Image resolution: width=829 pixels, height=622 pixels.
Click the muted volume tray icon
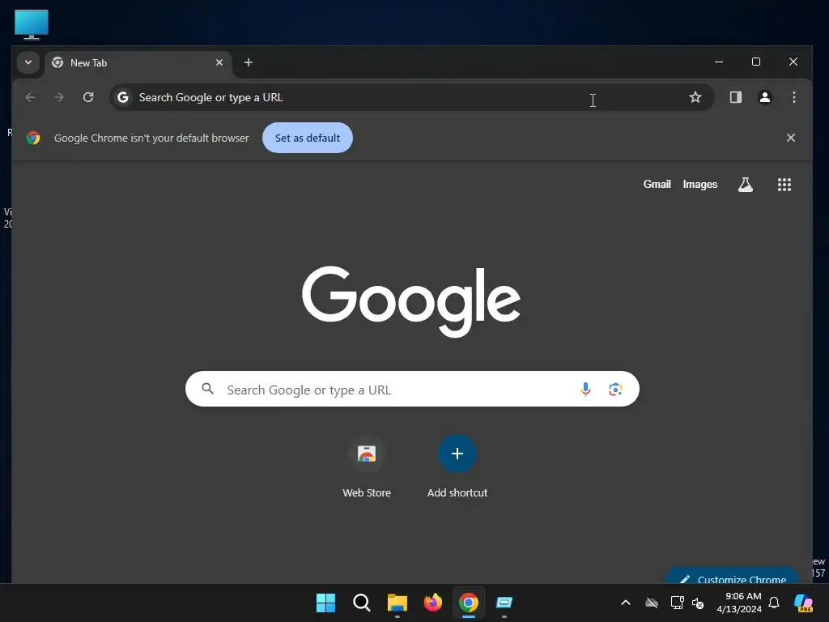pyautogui.click(x=698, y=603)
